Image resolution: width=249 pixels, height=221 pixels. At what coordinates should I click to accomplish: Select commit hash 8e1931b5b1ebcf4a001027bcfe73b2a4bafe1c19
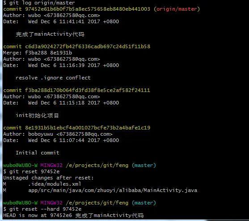click(x=88, y=128)
